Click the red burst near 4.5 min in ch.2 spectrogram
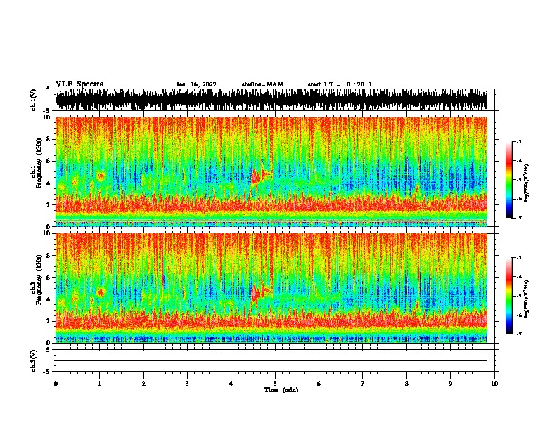This screenshot has width=557, height=430. point(255,294)
